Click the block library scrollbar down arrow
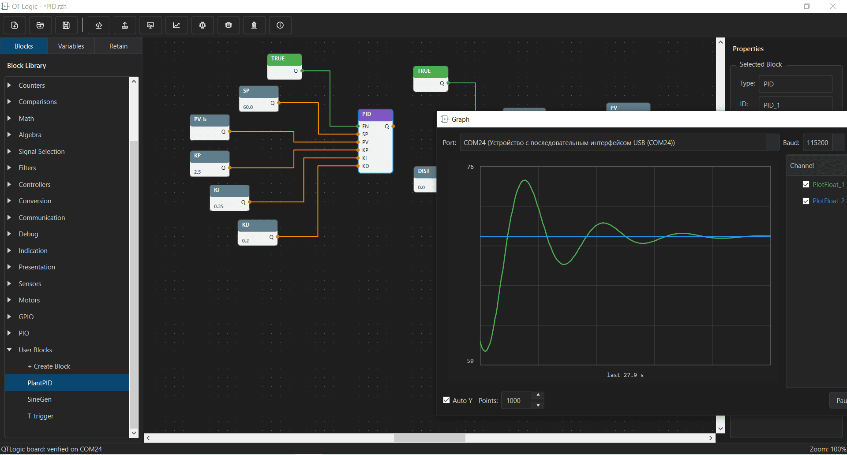Image resolution: width=847 pixels, height=455 pixels. [x=134, y=433]
